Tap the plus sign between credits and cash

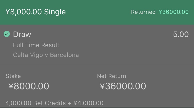70,103
